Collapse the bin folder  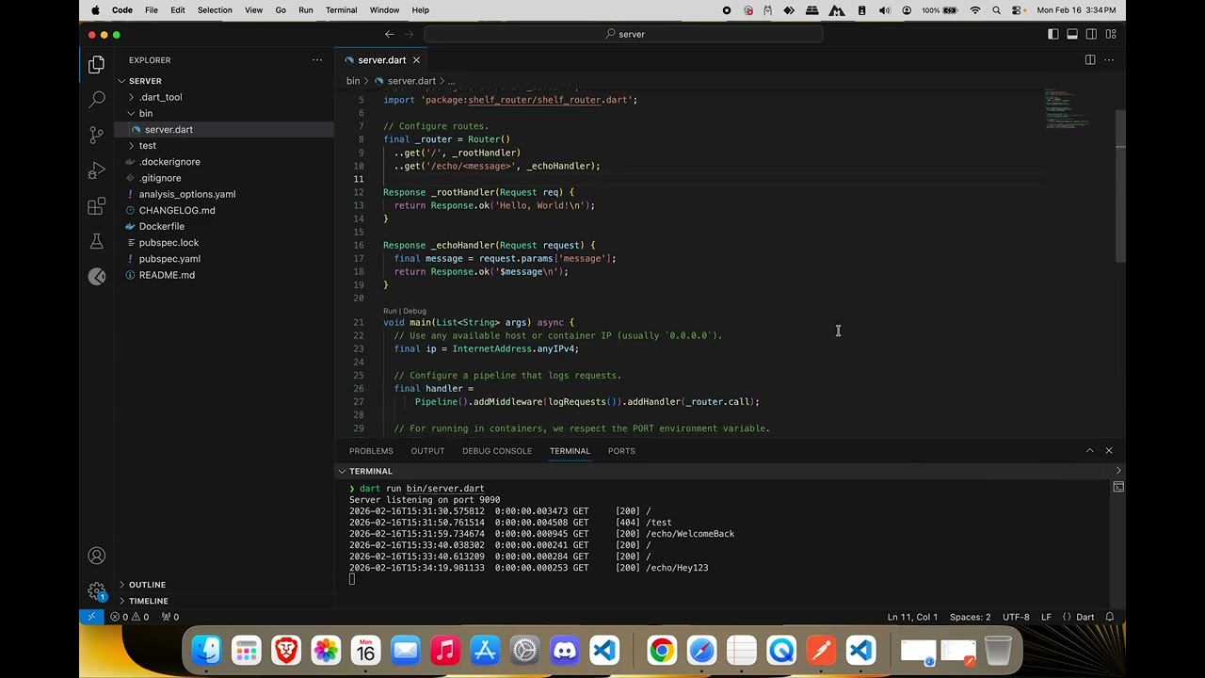click(x=224, y=113)
